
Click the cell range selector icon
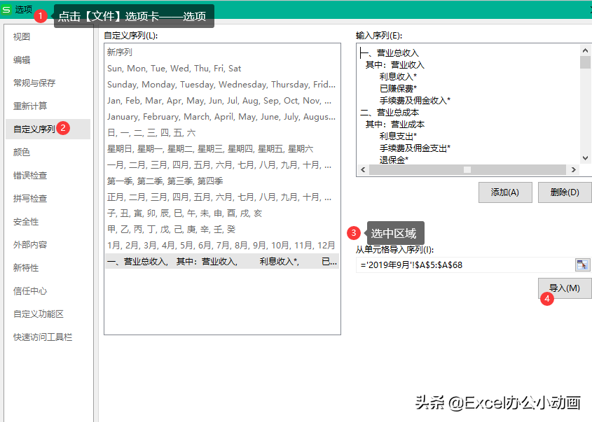[581, 265]
